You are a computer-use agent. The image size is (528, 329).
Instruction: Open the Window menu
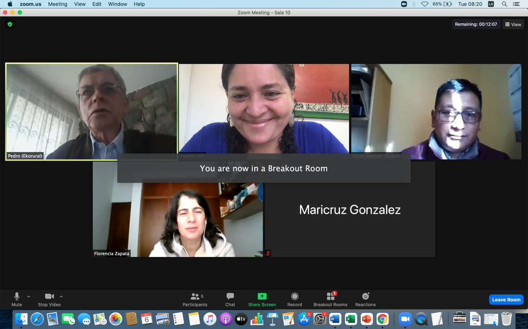[x=118, y=4]
